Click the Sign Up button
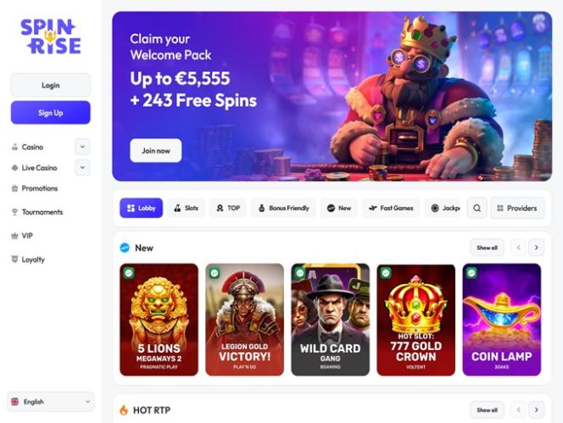This screenshot has height=423, width=563. point(51,113)
